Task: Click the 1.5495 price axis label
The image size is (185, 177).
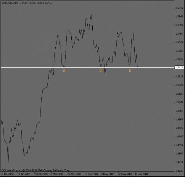Action: tap(179, 59)
